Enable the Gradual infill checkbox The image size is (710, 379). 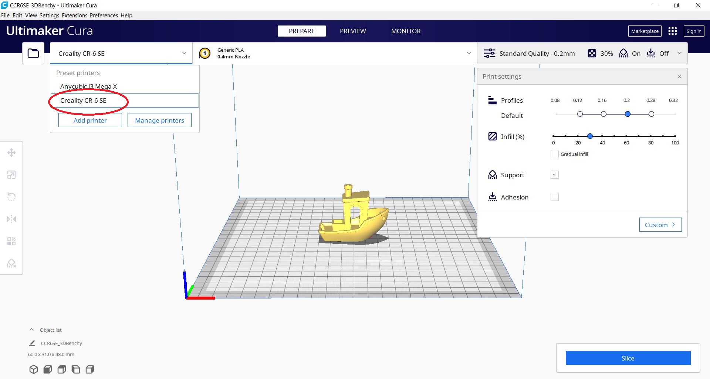pos(554,154)
